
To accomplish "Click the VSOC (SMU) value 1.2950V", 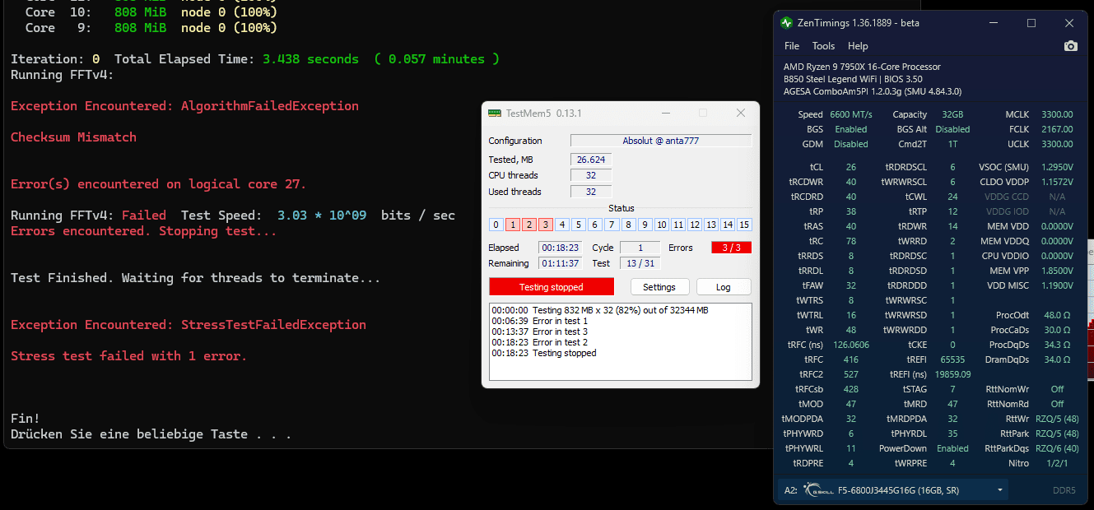I will (1056, 167).
